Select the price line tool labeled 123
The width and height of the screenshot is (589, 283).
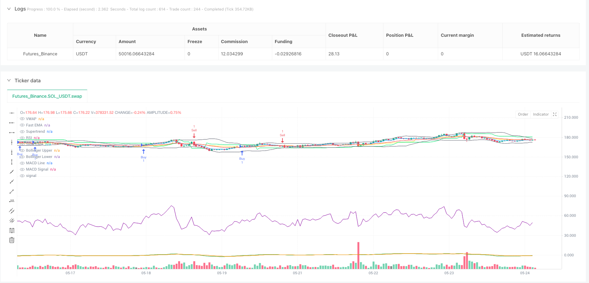click(12, 201)
